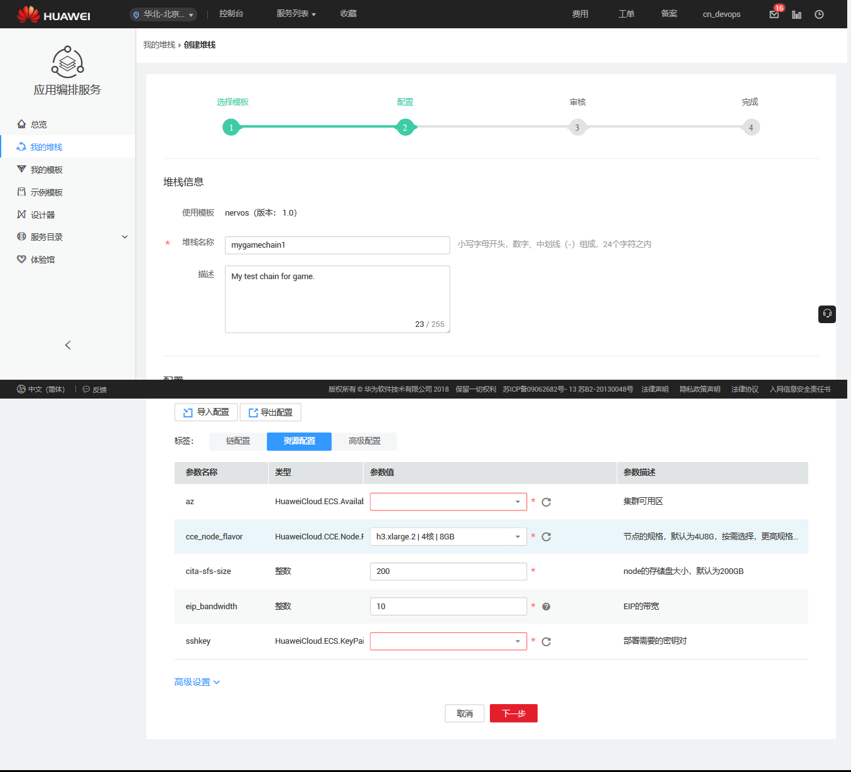The height and width of the screenshot is (772, 851).
Task: Click the 设计器 sidebar icon
Action: click(21, 214)
